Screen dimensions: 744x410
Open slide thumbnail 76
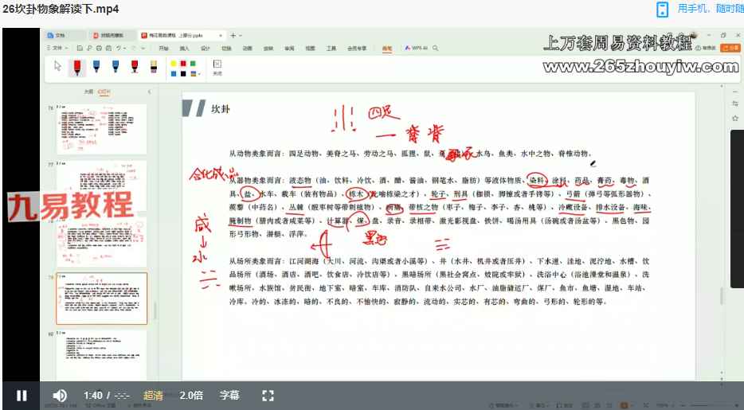pos(101,130)
